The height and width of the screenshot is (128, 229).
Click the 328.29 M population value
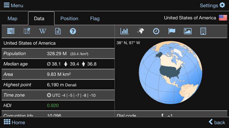(57, 54)
